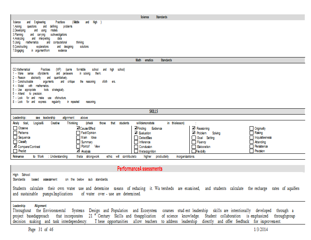Screen dimensions: 311x240
Task: Uncheck the Finding Evidence checkbox
Action: 136,128
